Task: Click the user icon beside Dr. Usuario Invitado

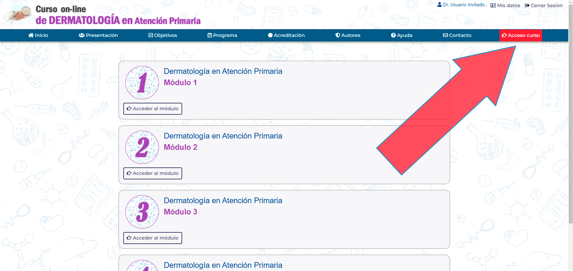Action: click(440, 5)
